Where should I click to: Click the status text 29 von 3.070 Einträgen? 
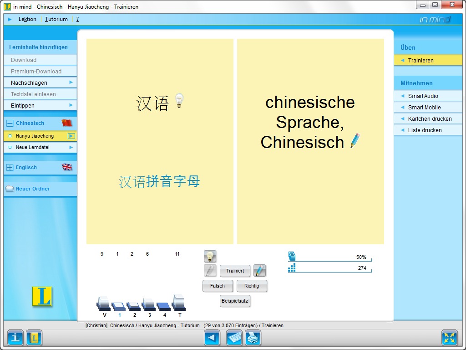pos(230,325)
